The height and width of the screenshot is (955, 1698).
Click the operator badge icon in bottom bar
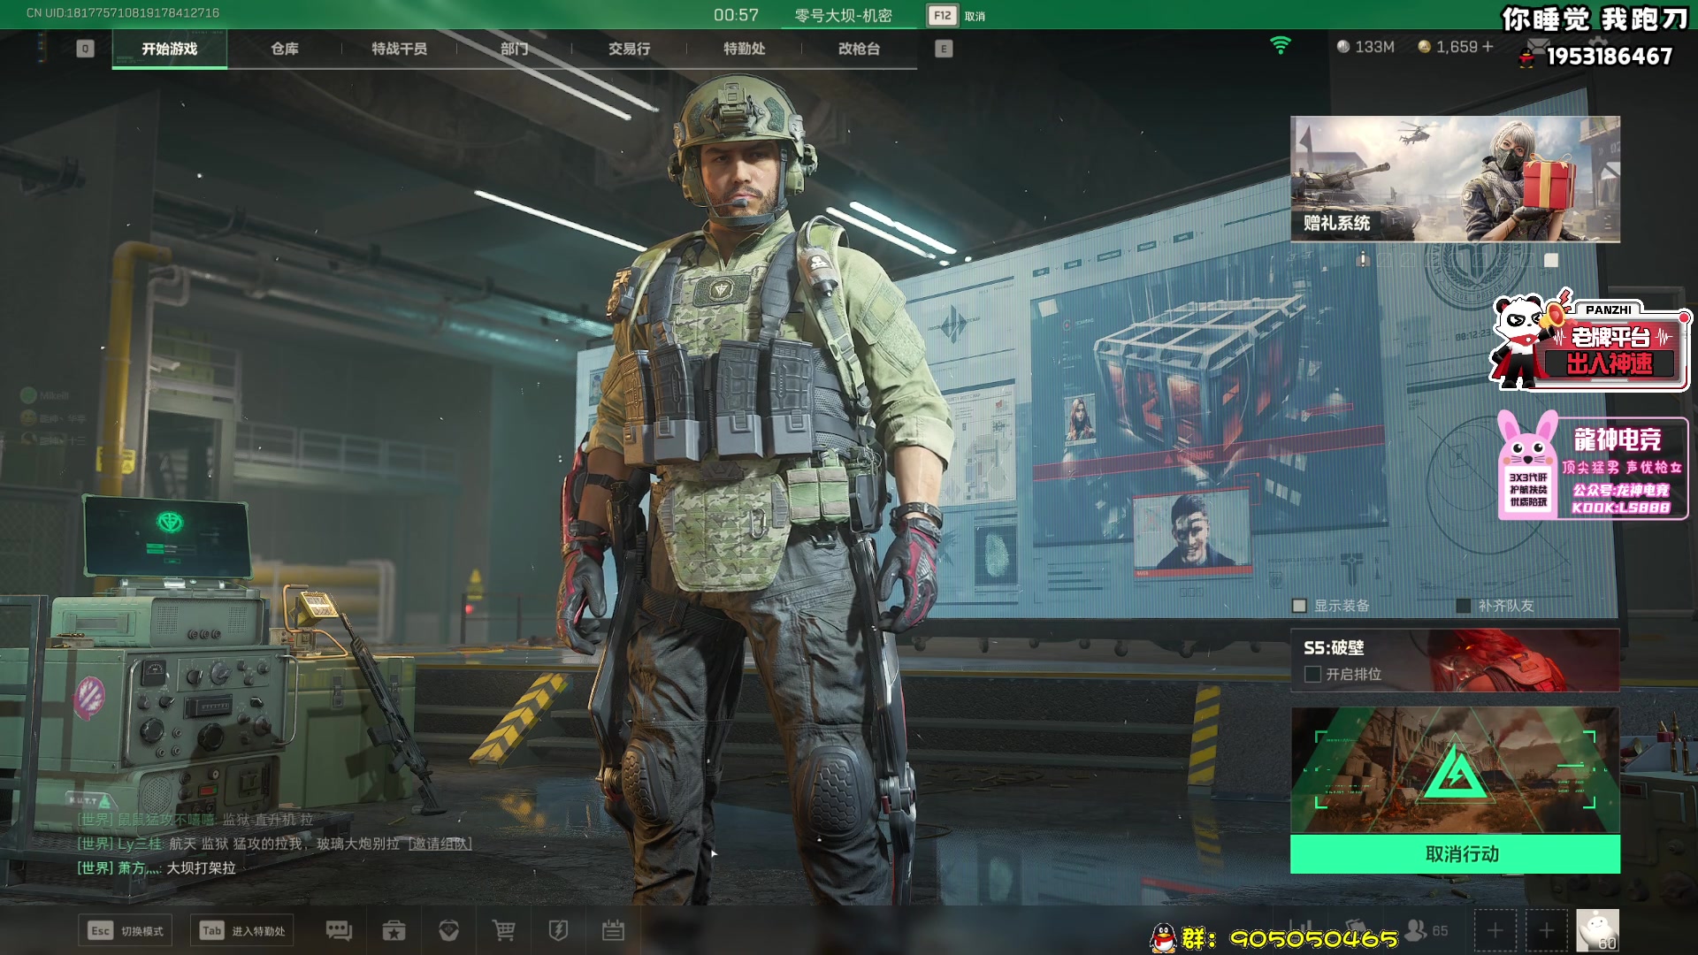(x=449, y=930)
